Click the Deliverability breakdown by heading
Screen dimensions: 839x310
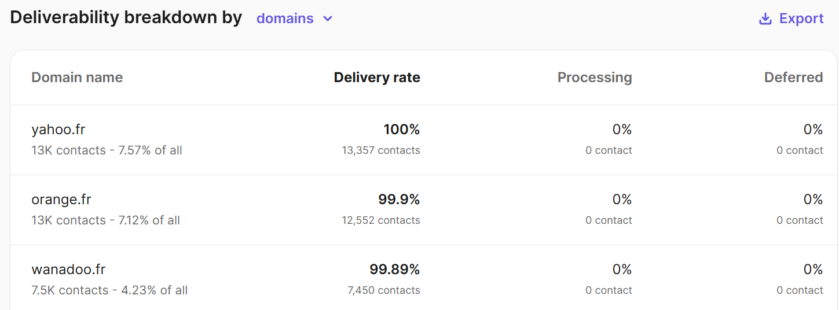[126, 17]
